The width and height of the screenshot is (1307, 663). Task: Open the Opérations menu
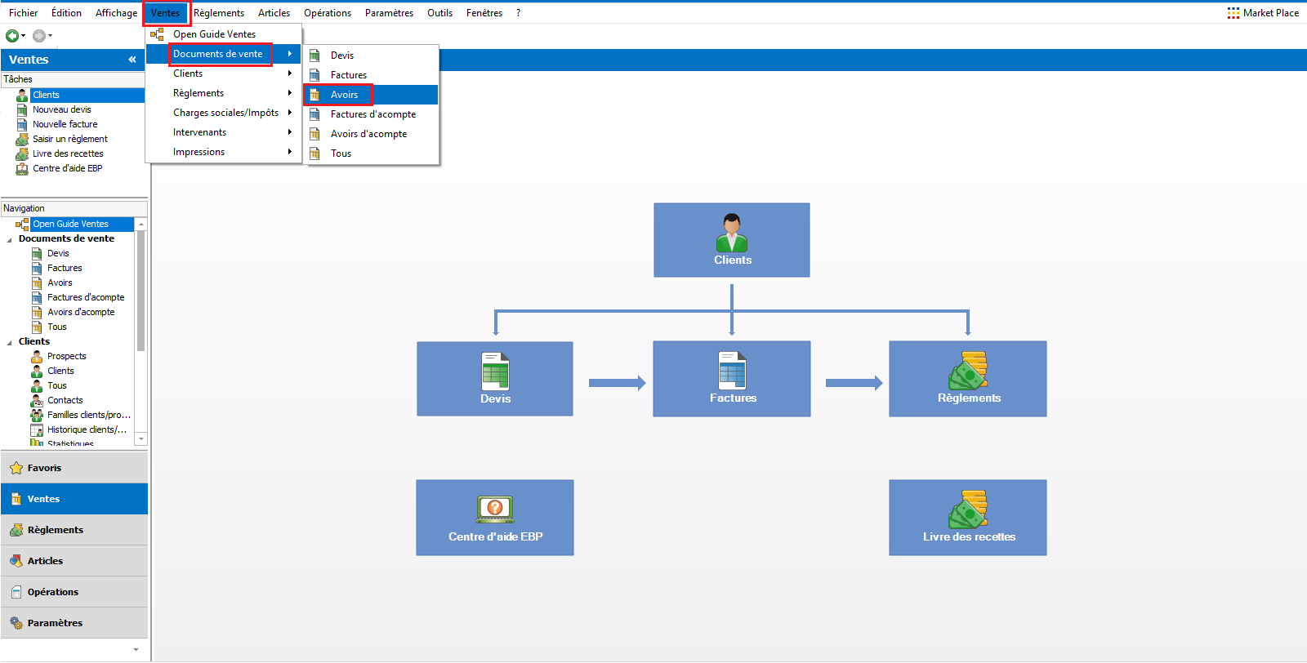point(328,13)
